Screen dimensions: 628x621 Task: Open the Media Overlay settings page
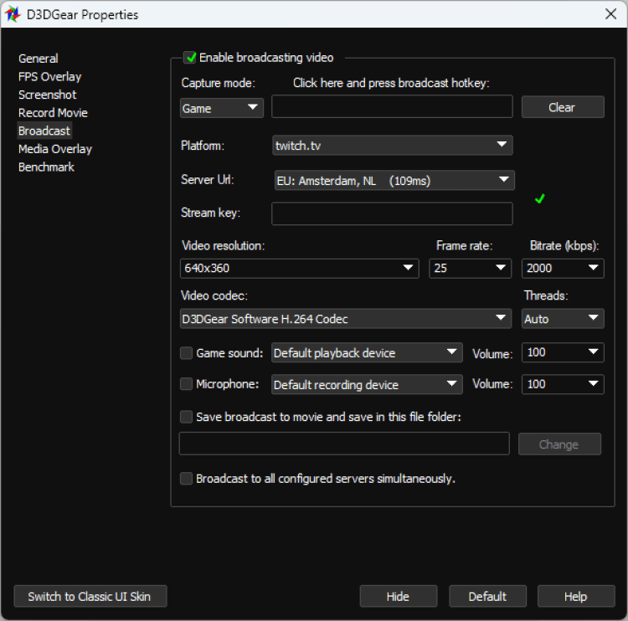55,149
